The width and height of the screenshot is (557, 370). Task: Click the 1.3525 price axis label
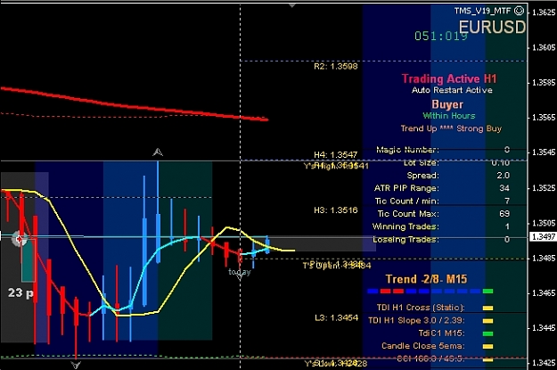point(544,188)
